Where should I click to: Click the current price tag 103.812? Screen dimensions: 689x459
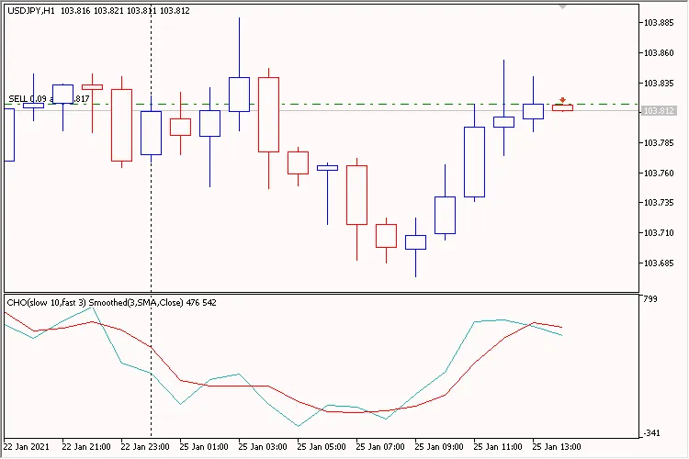(x=660, y=111)
